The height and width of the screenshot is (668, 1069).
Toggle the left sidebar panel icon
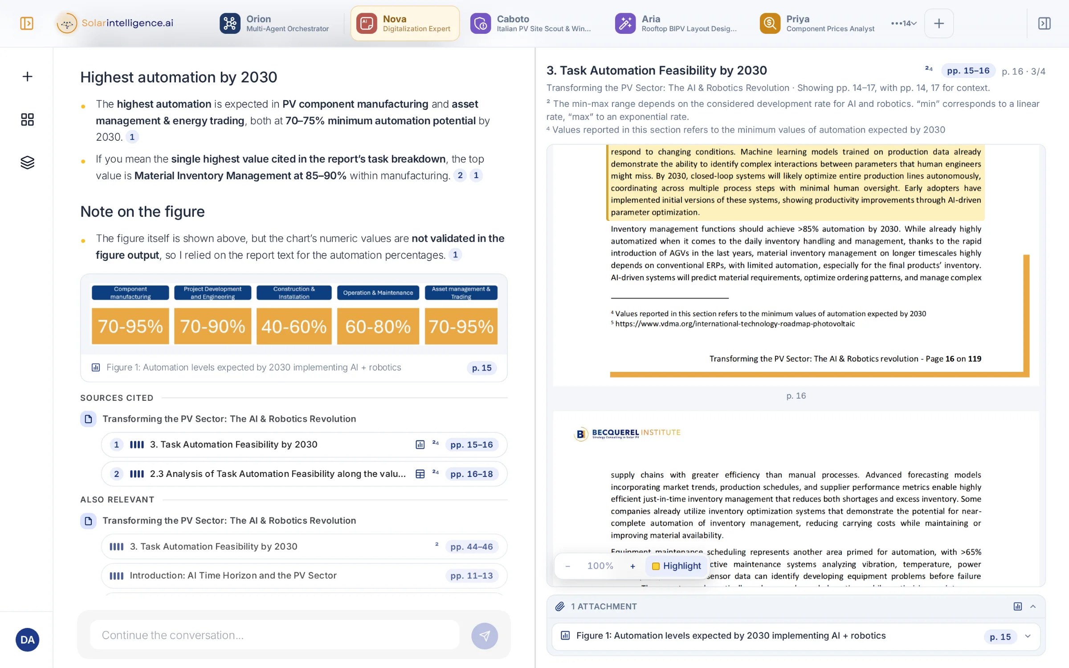click(27, 23)
